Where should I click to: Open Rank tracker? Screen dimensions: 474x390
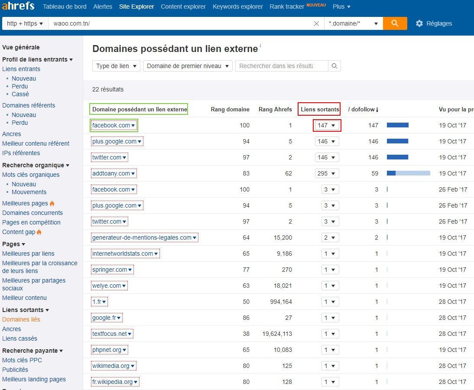click(287, 6)
